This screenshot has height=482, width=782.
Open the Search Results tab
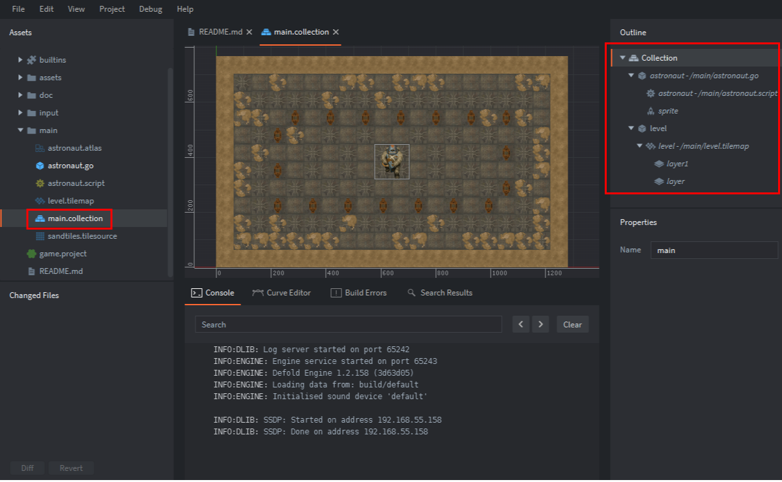coord(440,293)
